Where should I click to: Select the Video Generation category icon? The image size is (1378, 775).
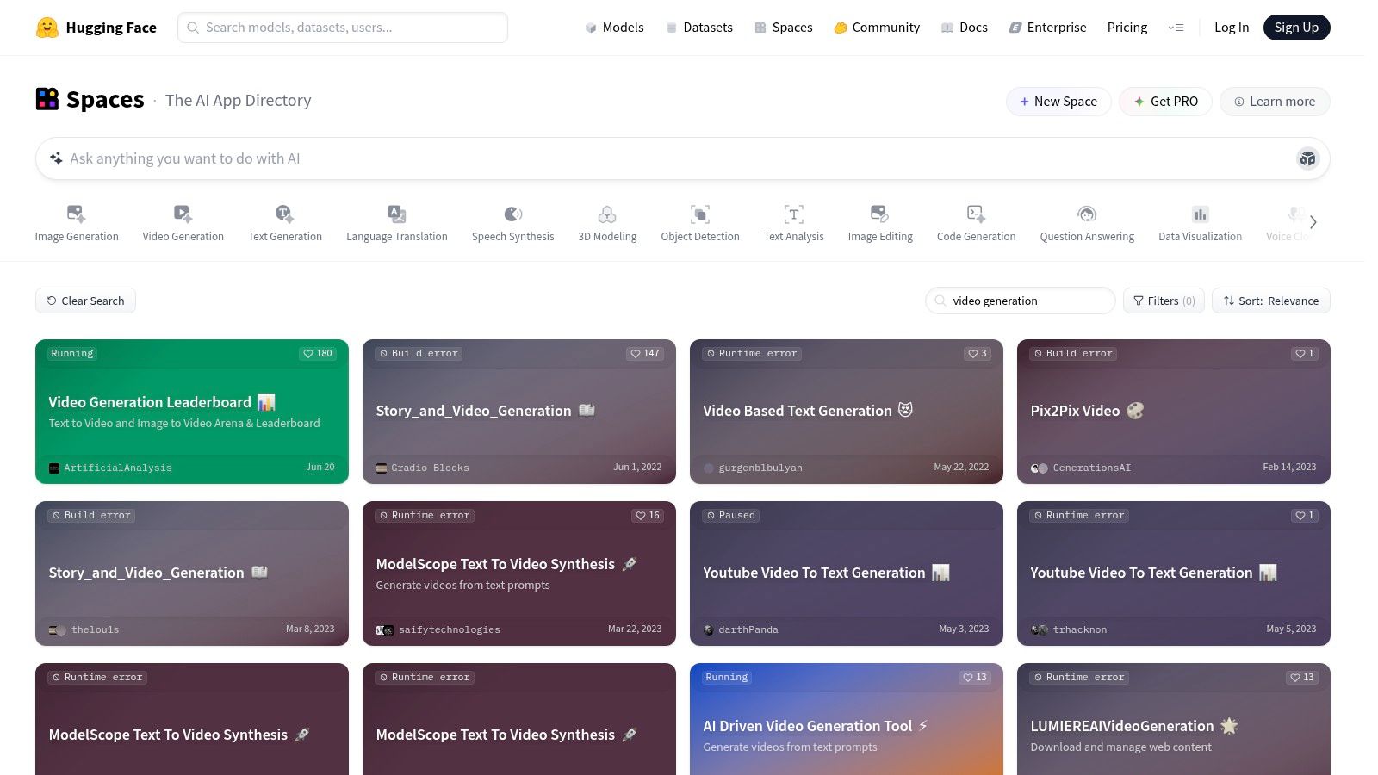point(183,214)
